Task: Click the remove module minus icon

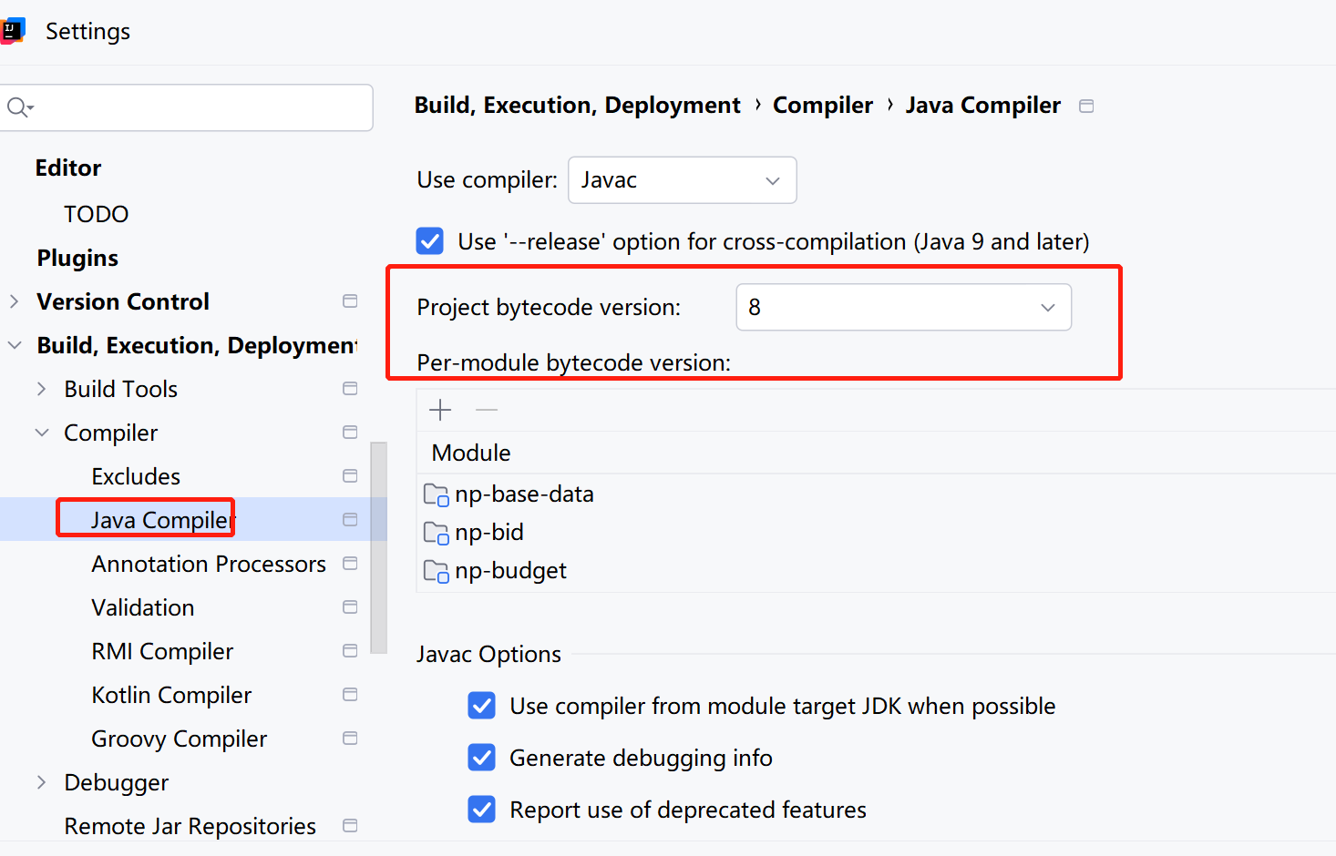Action: (487, 410)
